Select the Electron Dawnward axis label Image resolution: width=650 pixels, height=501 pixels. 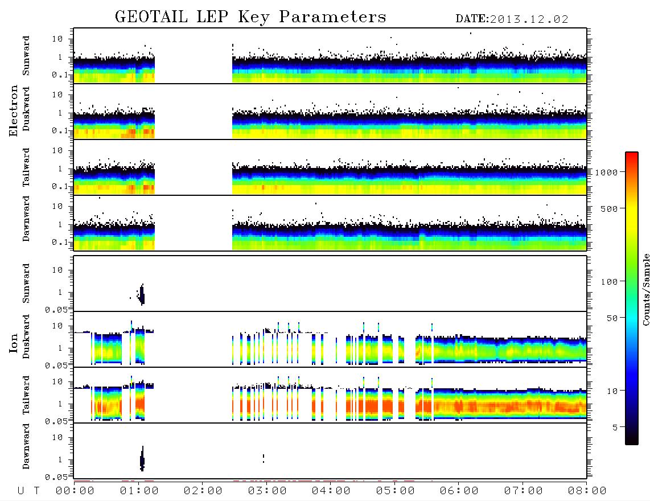click(x=26, y=219)
